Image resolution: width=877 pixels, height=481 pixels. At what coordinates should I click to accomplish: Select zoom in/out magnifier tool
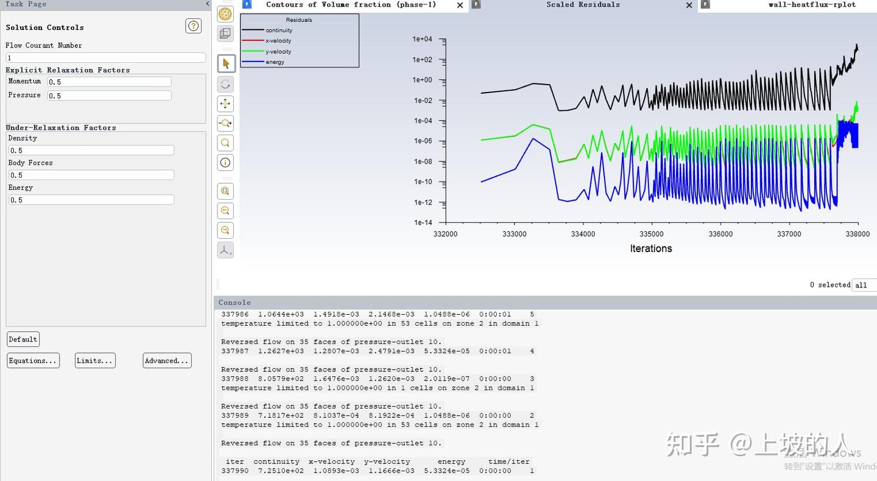[x=225, y=123]
